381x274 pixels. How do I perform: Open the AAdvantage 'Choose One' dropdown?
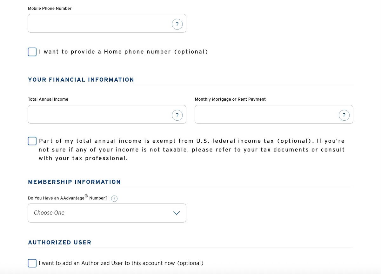pyautogui.click(x=102, y=213)
